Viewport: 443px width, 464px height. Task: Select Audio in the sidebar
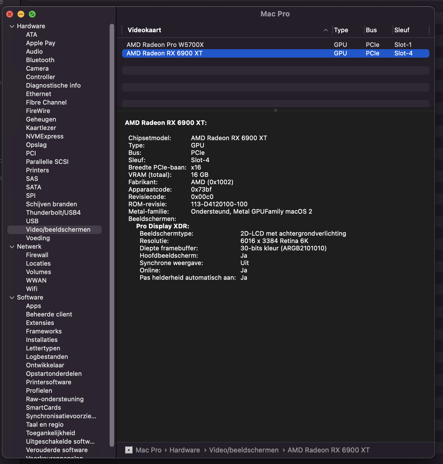34,51
